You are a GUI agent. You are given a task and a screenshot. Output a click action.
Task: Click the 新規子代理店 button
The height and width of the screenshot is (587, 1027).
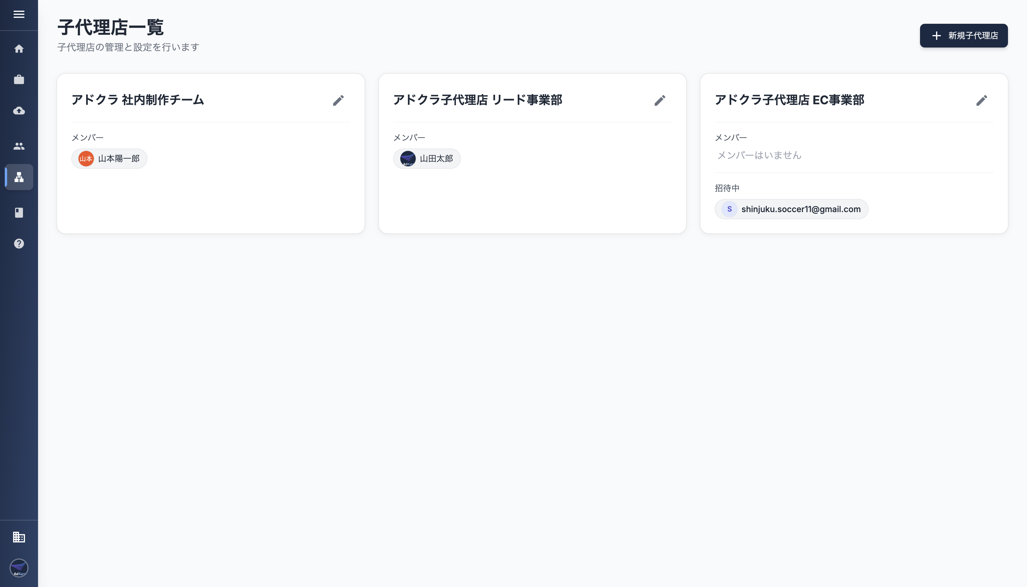pos(963,35)
